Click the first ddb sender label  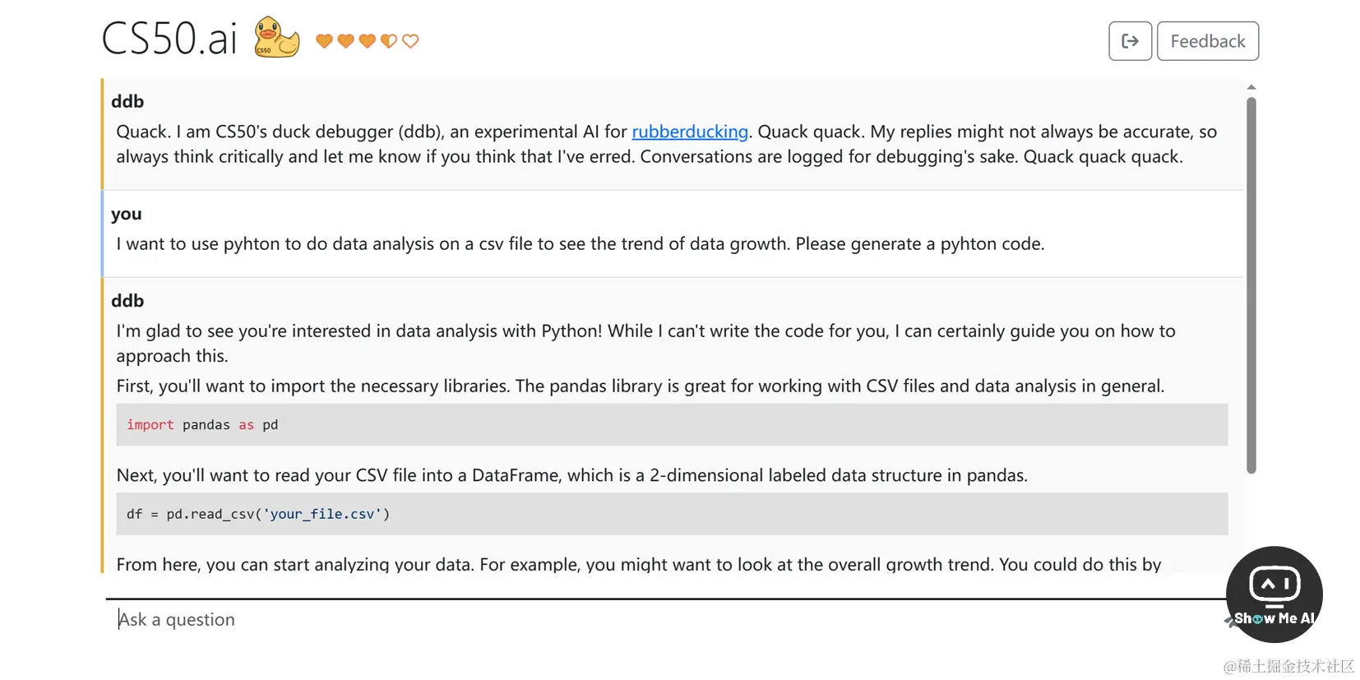point(127,101)
